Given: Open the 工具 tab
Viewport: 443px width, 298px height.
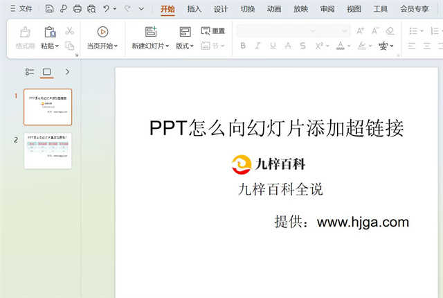Looking at the screenshot, I should click(380, 9).
